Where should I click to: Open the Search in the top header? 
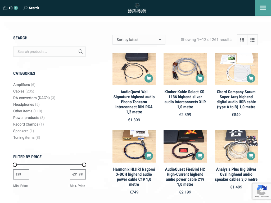(31, 8)
